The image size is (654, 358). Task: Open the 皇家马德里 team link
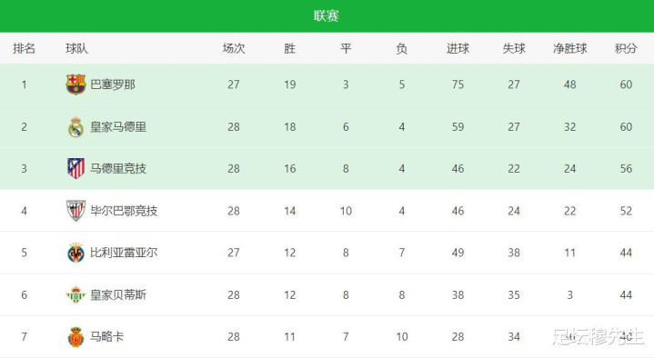[x=118, y=126]
